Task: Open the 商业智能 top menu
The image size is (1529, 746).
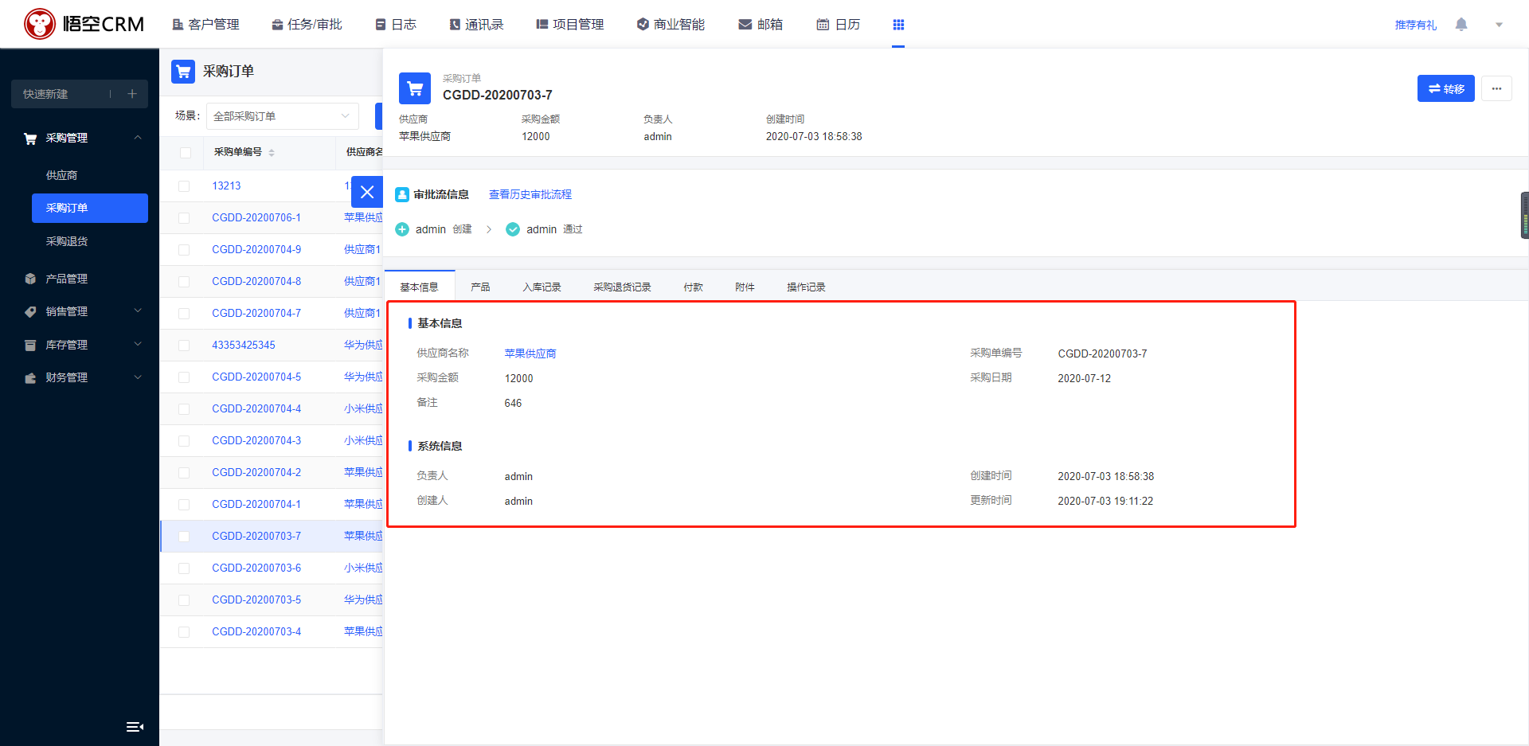Action: coord(671,25)
